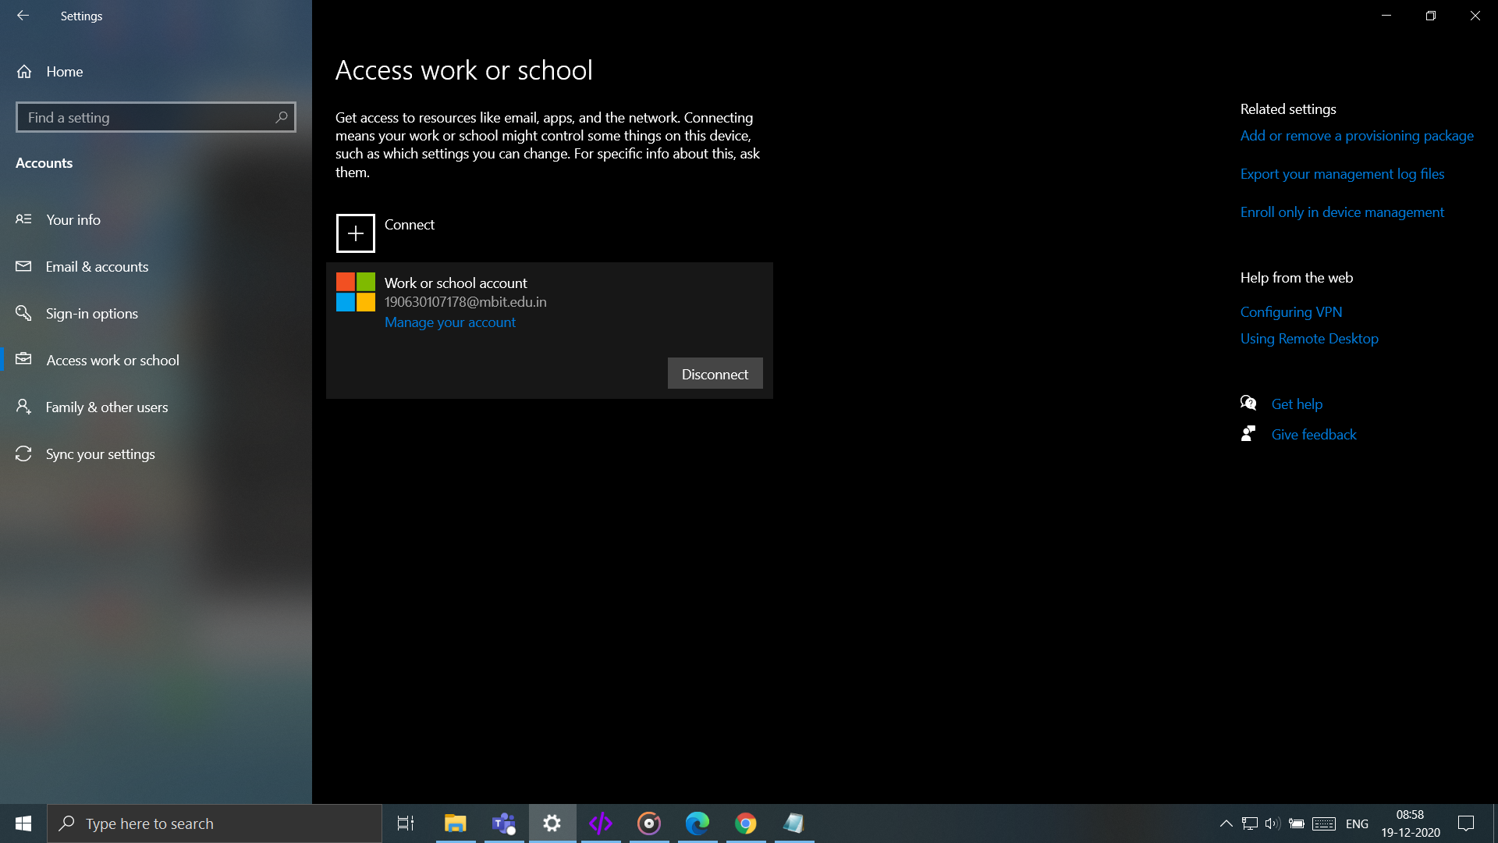The height and width of the screenshot is (843, 1498).
Task: Click the back arrow in Settings
Action: pyautogui.click(x=23, y=16)
